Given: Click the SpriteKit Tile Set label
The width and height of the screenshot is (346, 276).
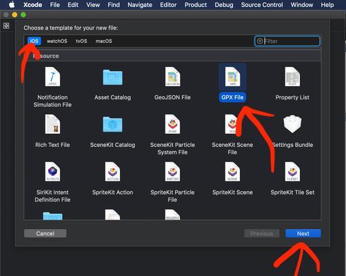Looking at the screenshot, I should point(292,193).
